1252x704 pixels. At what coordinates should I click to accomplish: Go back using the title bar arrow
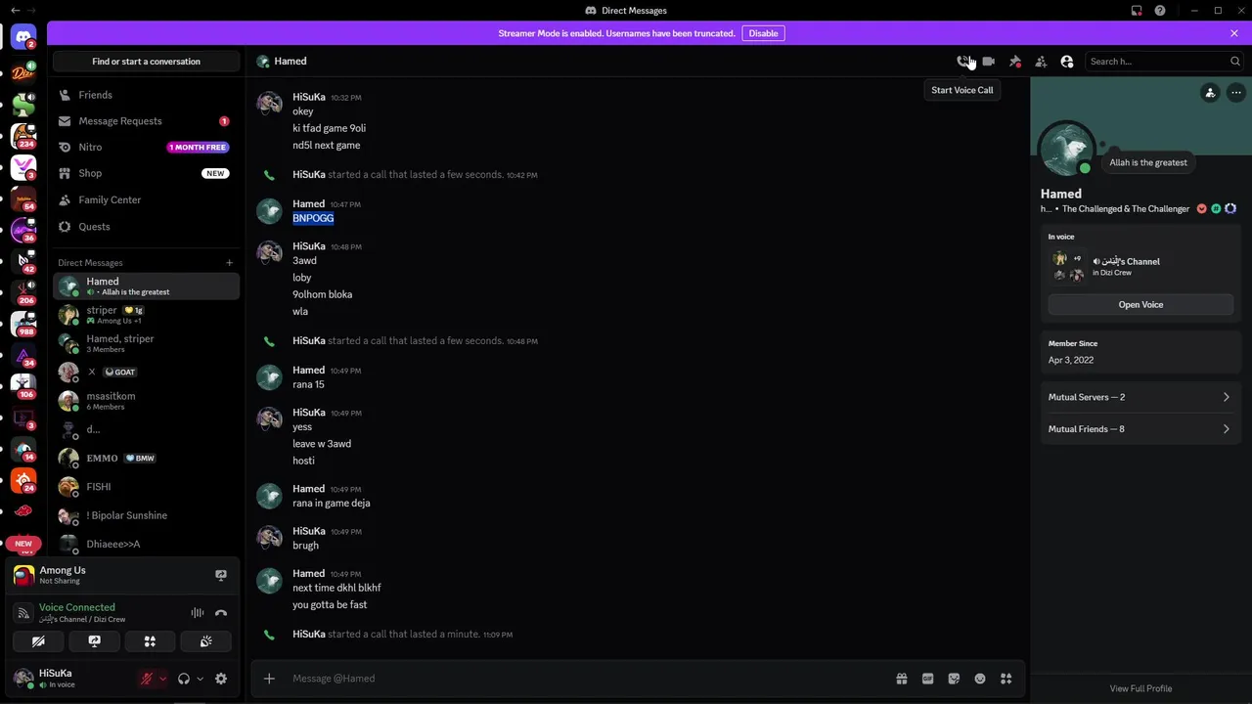[x=15, y=11]
